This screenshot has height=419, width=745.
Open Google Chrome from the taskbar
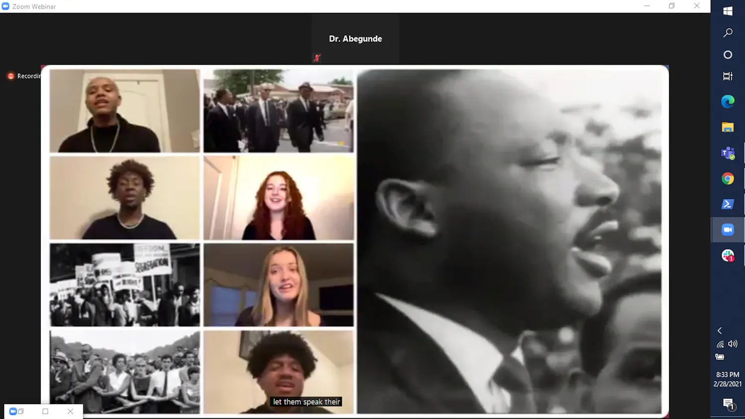pyautogui.click(x=728, y=179)
